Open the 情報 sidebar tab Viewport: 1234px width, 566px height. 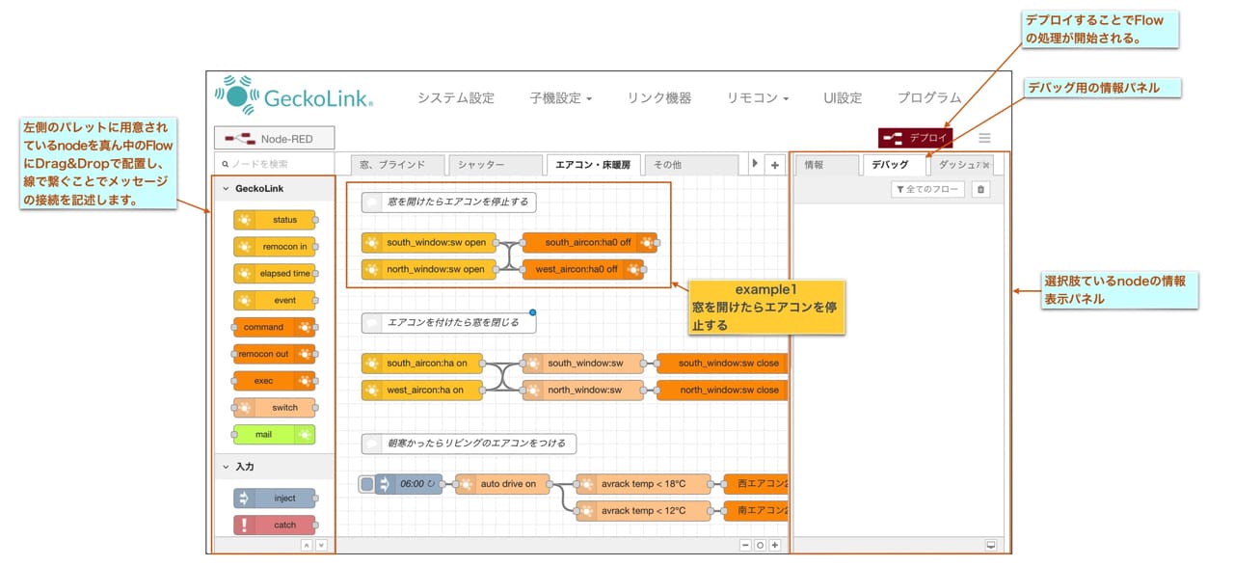(828, 165)
